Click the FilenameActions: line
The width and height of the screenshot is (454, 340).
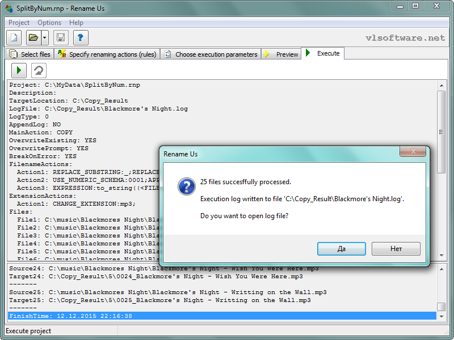(x=41, y=164)
